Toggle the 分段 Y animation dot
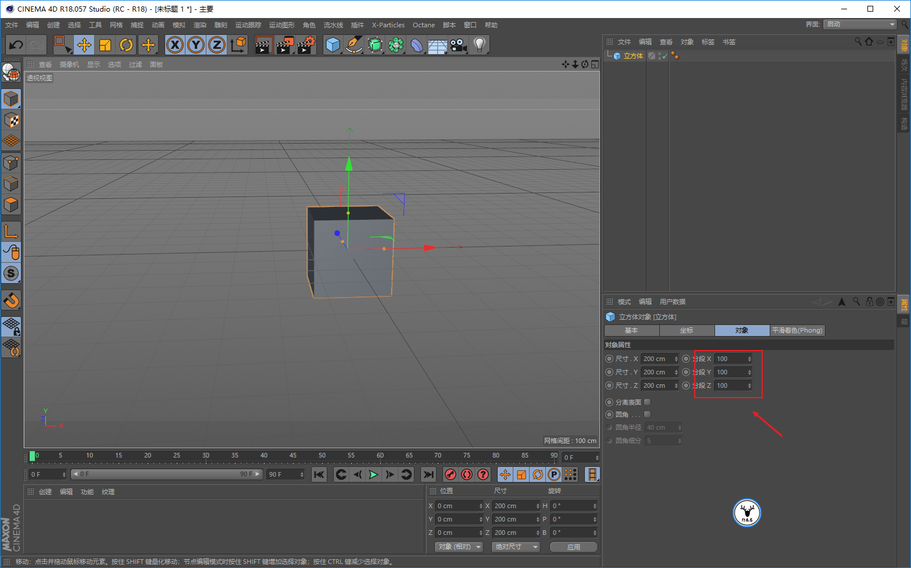This screenshot has width=911, height=568. pyautogui.click(x=686, y=372)
